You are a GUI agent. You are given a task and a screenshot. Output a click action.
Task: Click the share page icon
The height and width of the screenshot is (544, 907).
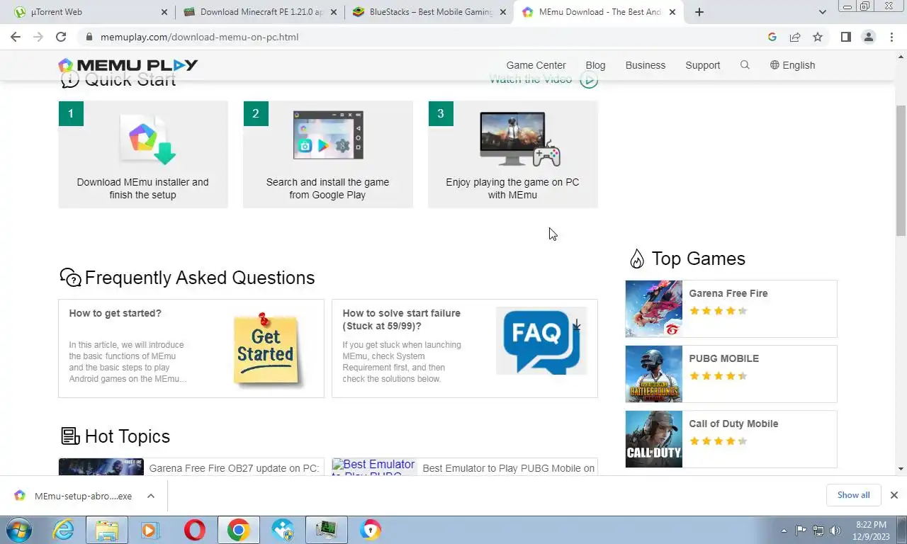tap(795, 37)
